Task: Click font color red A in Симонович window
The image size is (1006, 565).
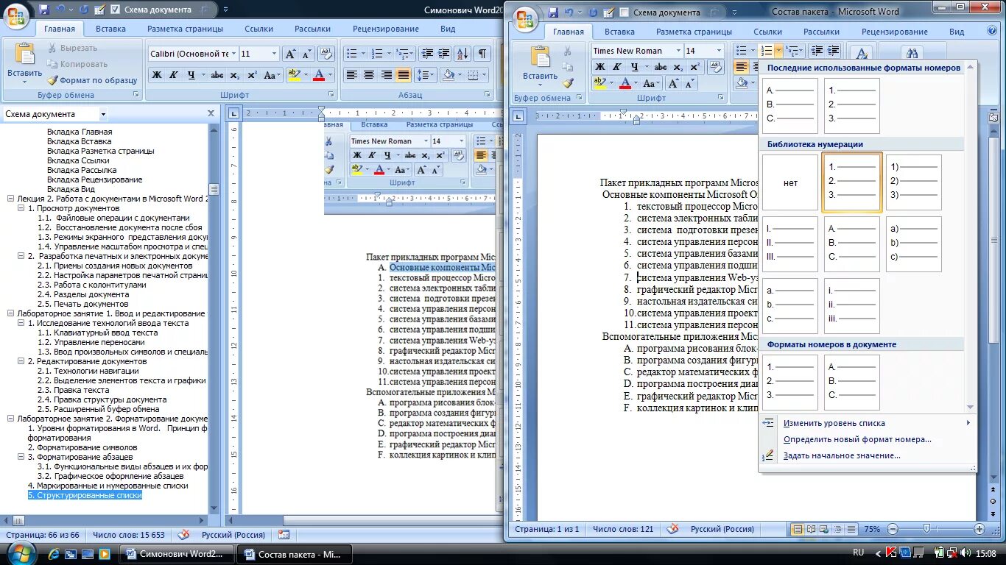Action: pos(319,75)
